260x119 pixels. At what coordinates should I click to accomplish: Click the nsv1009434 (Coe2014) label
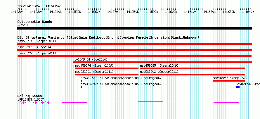90,59
